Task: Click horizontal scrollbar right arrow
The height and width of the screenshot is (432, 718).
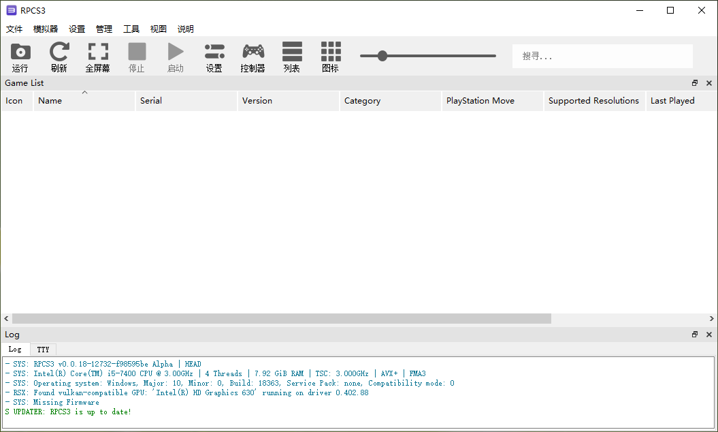Action: tap(712, 318)
